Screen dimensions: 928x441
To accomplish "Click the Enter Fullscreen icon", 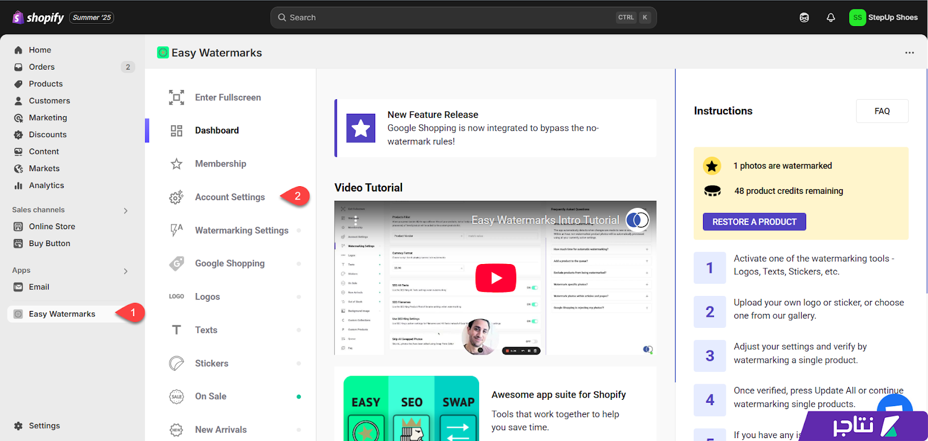I will tap(176, 97).
